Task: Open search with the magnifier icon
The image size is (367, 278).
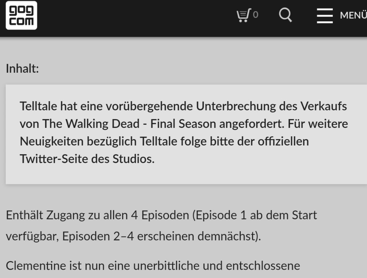Action: point(285,15)
